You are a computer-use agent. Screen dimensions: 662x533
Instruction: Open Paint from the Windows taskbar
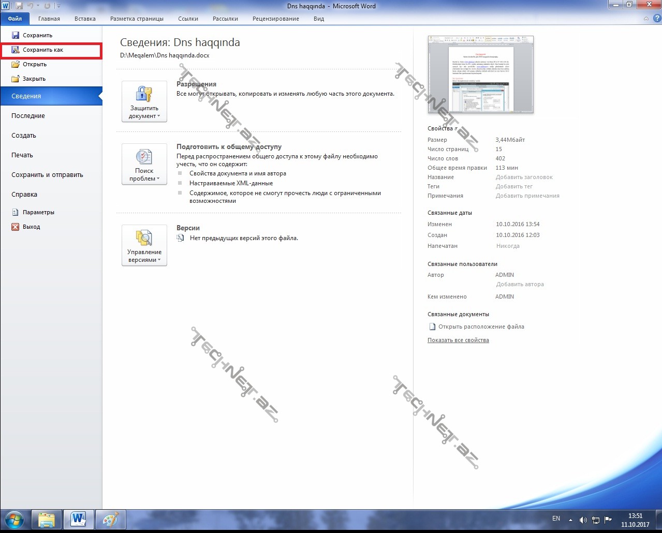click(x=110, y=519)
